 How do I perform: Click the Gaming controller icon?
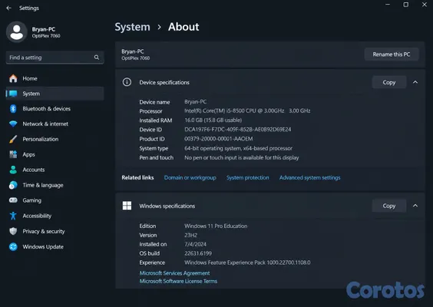coord(13,200)
